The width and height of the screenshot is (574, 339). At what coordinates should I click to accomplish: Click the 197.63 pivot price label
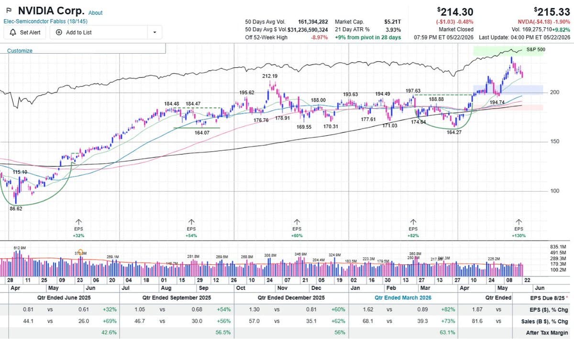(x=413, y=91)
